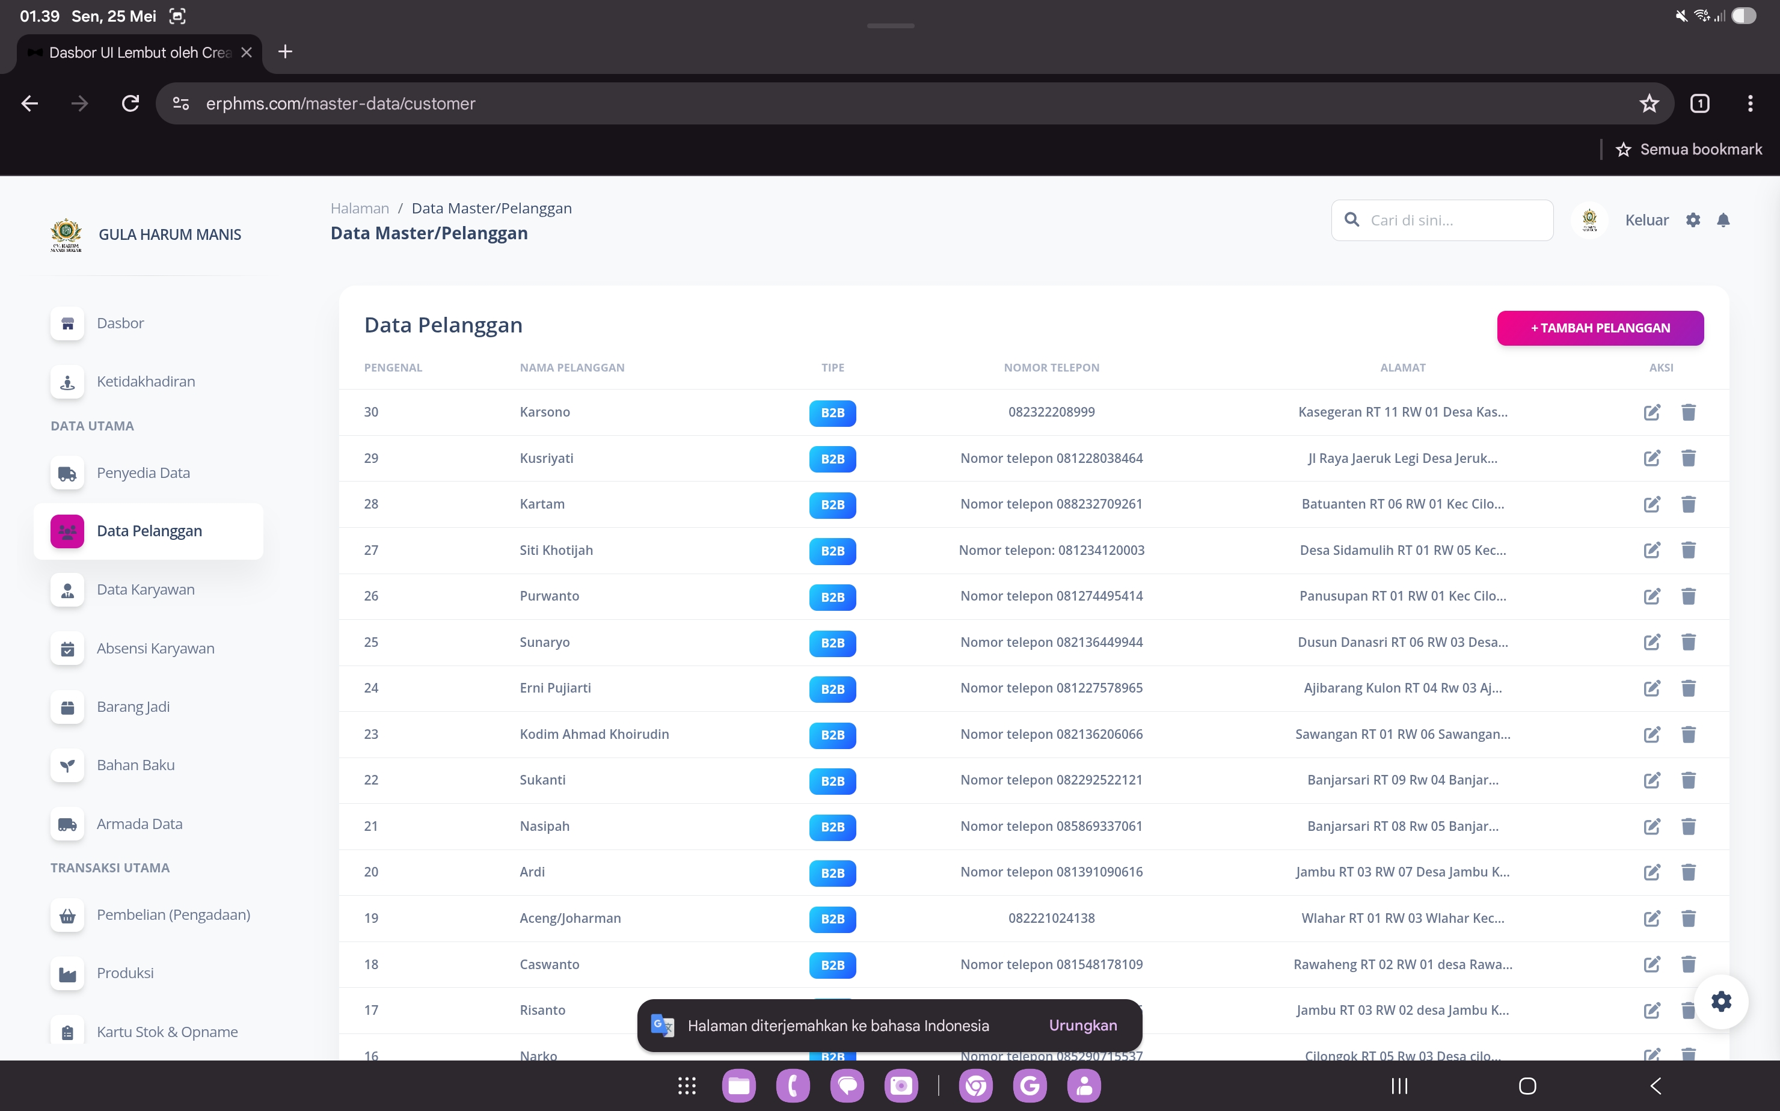Delete the Purwanto row
The width and height of the screenshot is (1780, 1111).
point(1688,596)
